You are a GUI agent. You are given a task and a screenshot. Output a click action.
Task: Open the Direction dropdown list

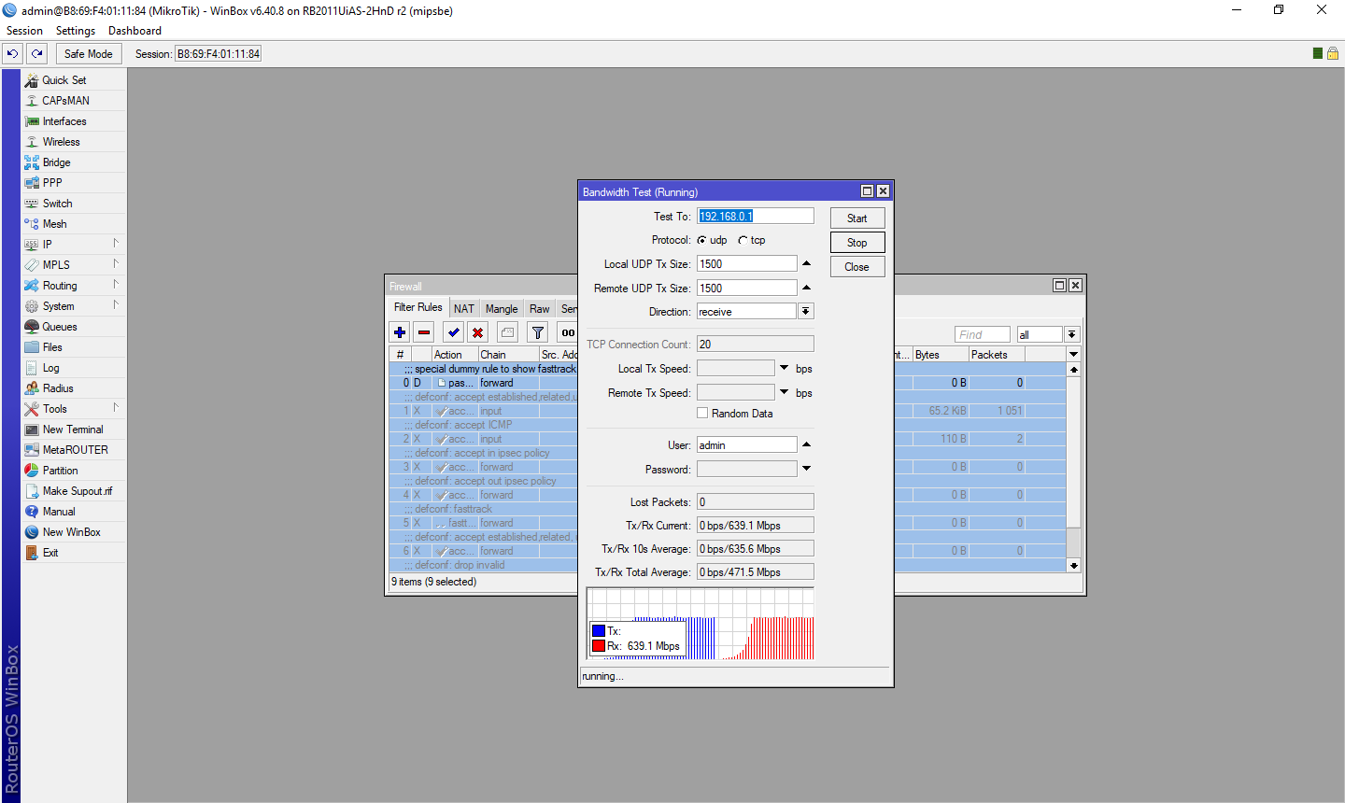806,311
